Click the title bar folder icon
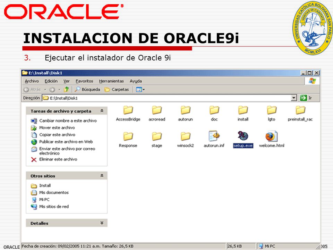The height and width of the screenshot is (250, 333). [25, 73]
